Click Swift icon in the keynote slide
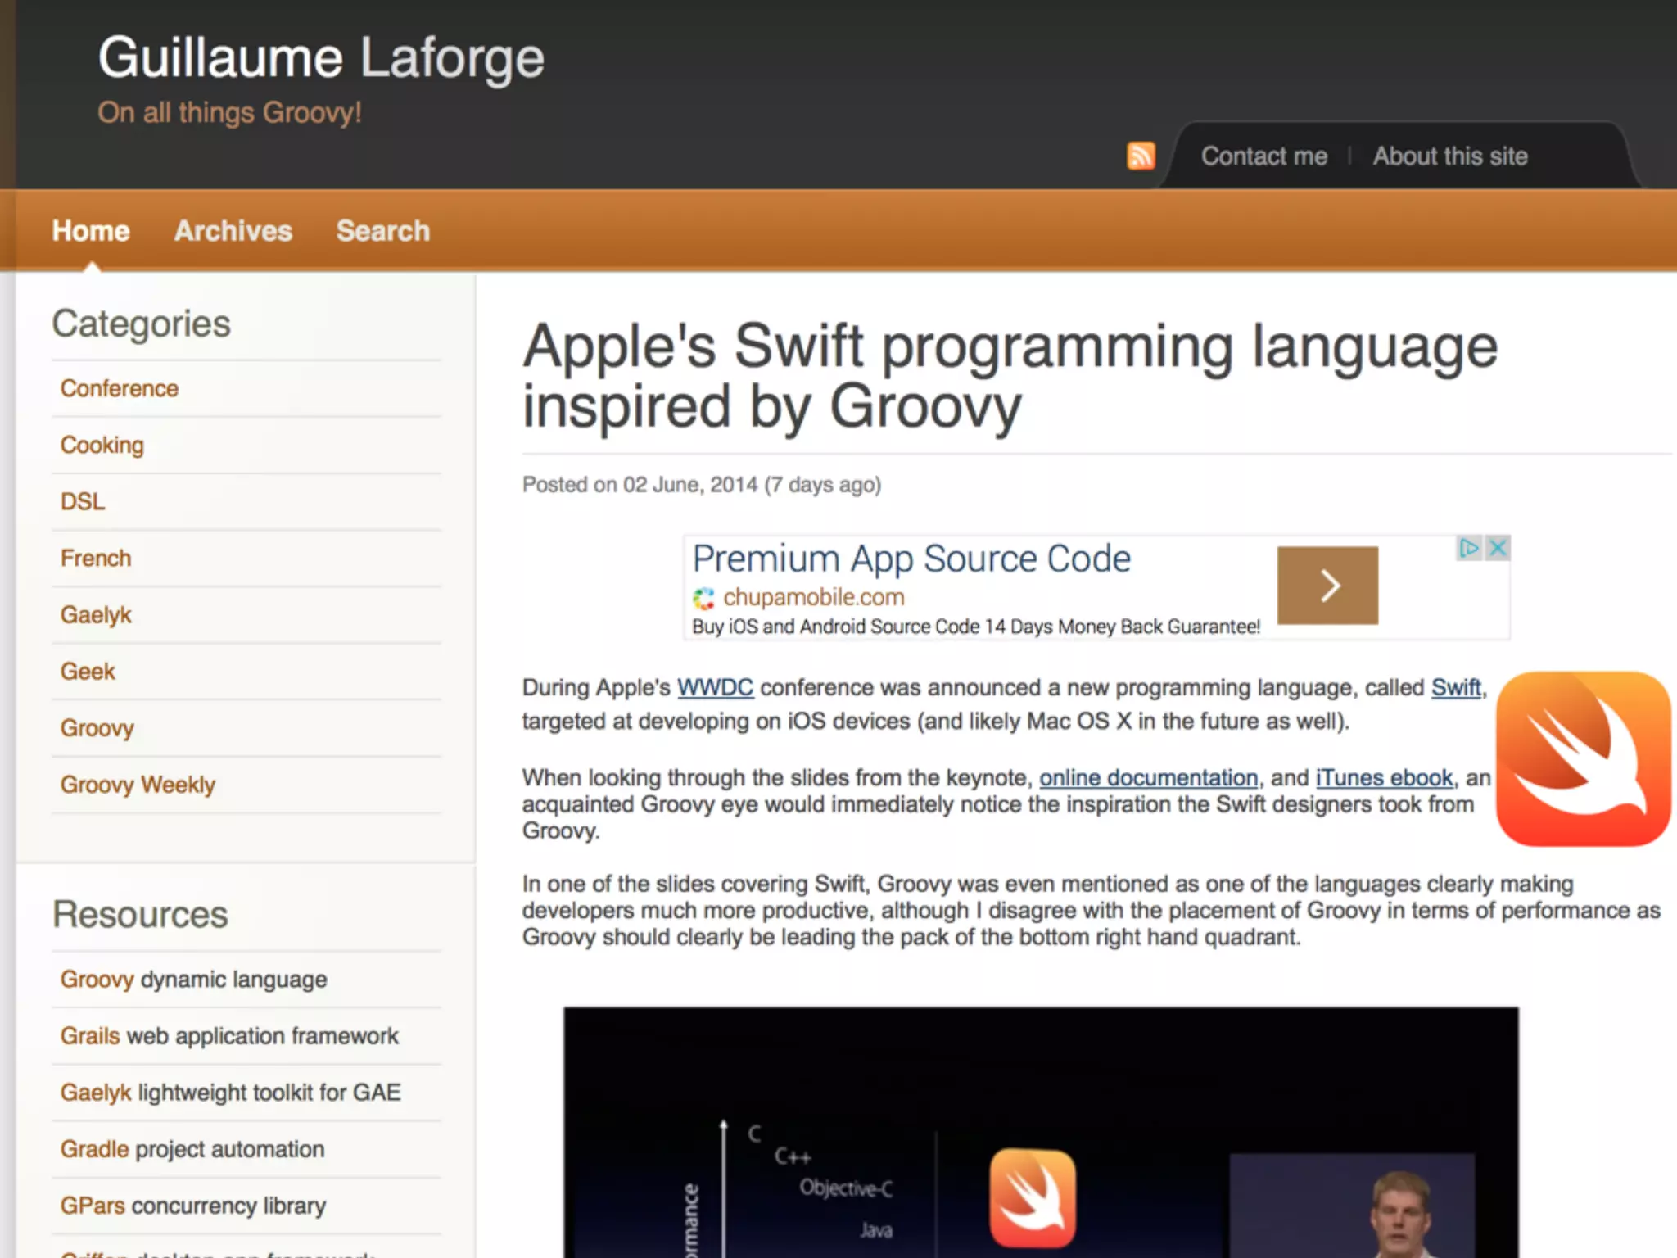The height and width of the screenshot is (1258, 1677). (1033, 1198)
